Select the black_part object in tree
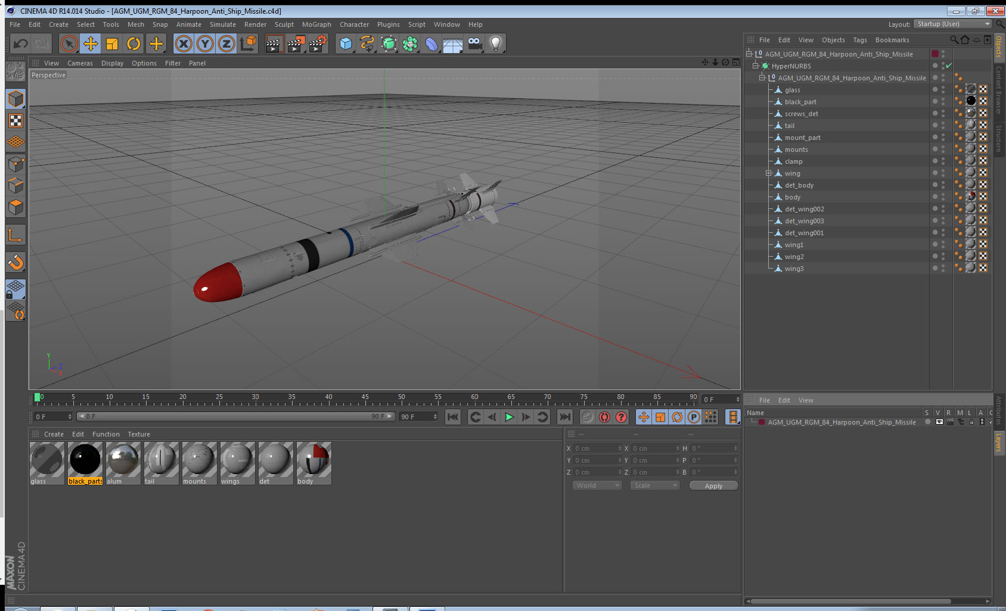 click(800, 102)
